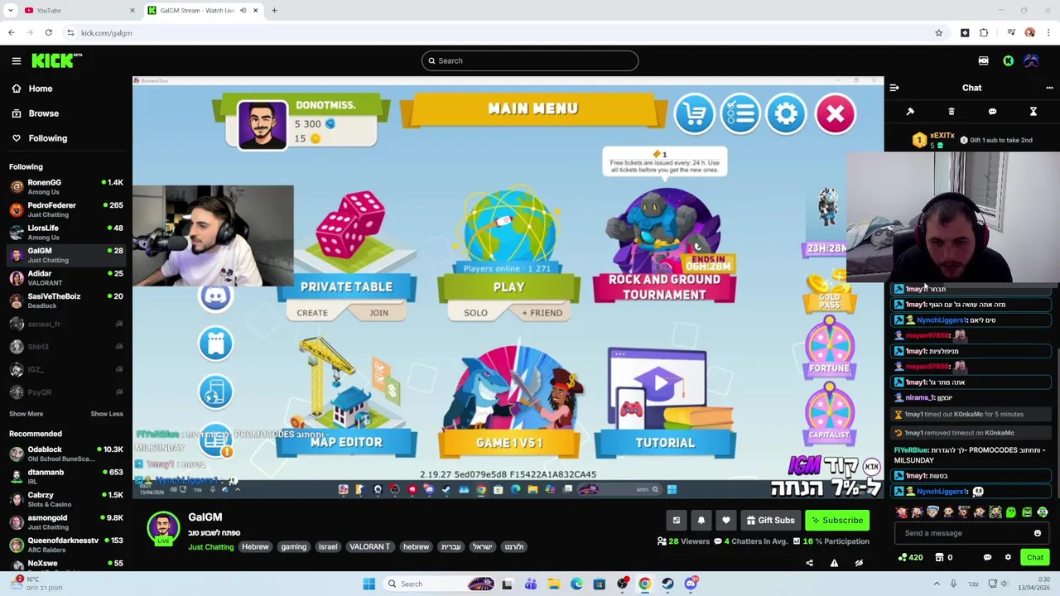Open Cabrzy recommended channel
This screenshot has height=596, width=1060.
point(66,499)
